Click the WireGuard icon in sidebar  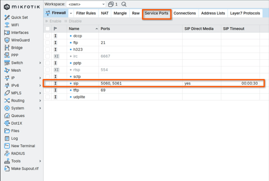tap(7, 40)
